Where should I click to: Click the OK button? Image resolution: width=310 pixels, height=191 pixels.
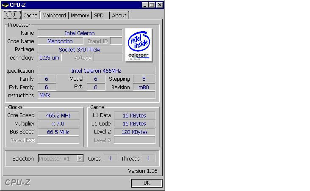tap(147, 183)
